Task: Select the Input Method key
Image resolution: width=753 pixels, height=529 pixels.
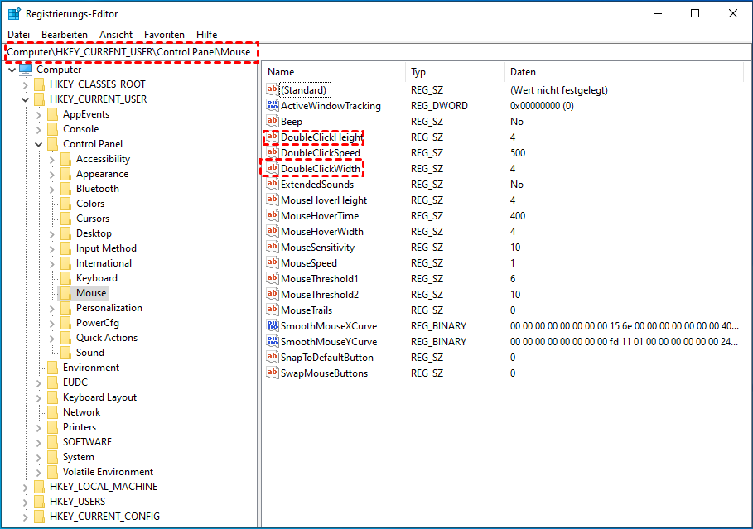Action: [x=106, y=248]
